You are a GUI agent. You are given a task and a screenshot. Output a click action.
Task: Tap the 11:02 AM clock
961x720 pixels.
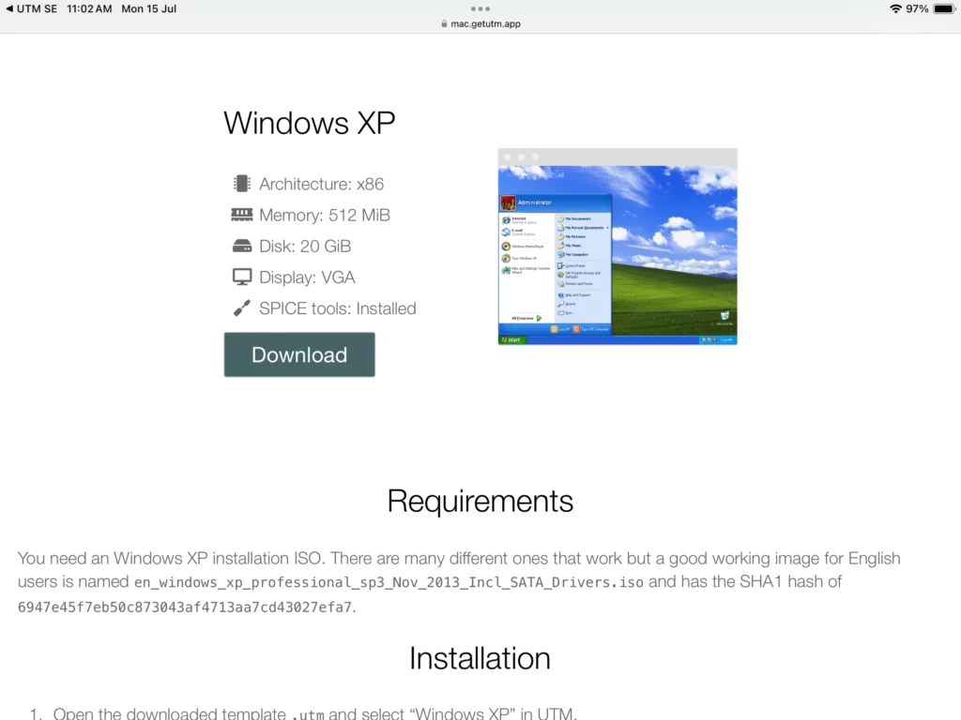tap(89, 8)
